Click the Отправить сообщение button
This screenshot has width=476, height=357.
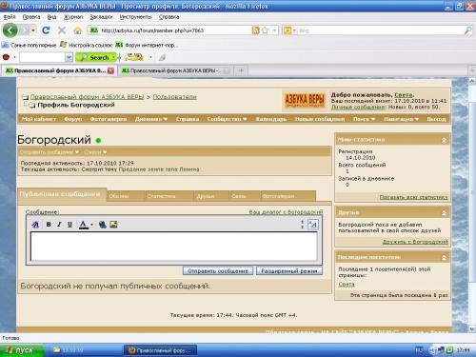coord(218,271)
